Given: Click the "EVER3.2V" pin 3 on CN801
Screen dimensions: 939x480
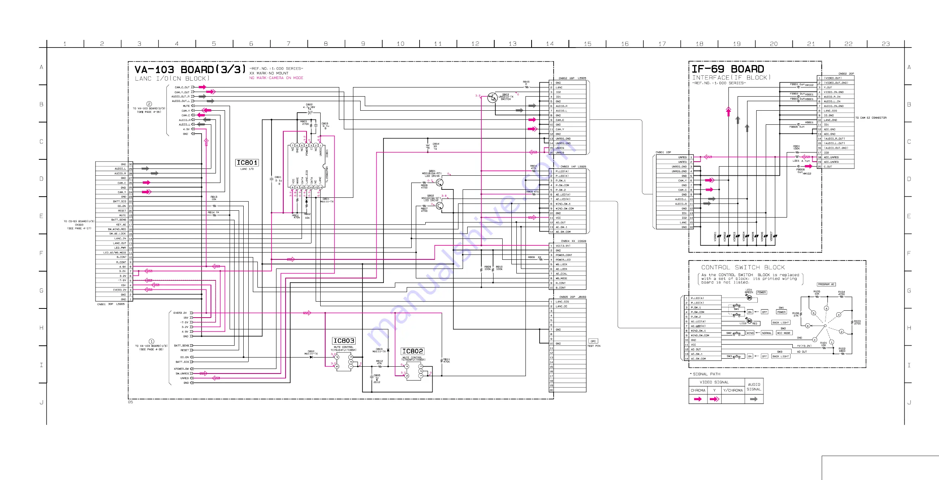Looking at the screenshot, I should pyautogui.click(x=114, y=290).
